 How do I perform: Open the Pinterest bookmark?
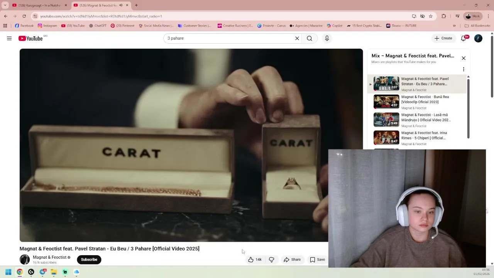[122, 26]
